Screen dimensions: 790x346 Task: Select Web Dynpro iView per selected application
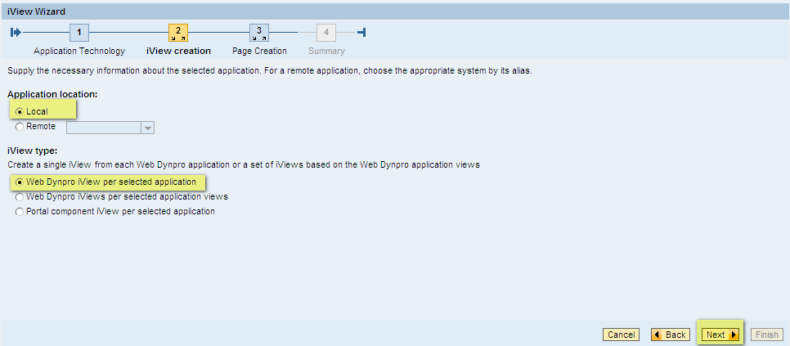point(20,182)
